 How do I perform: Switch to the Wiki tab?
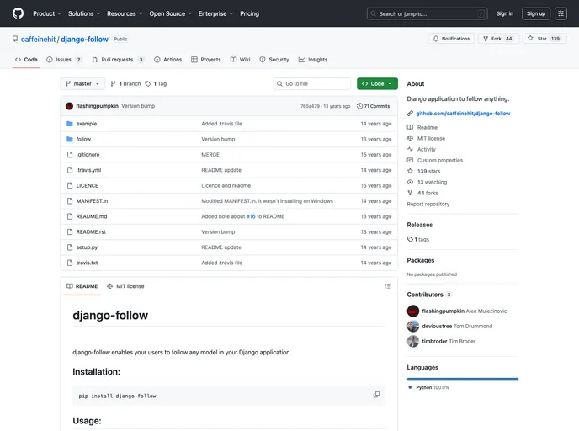(x=241, y=60)
